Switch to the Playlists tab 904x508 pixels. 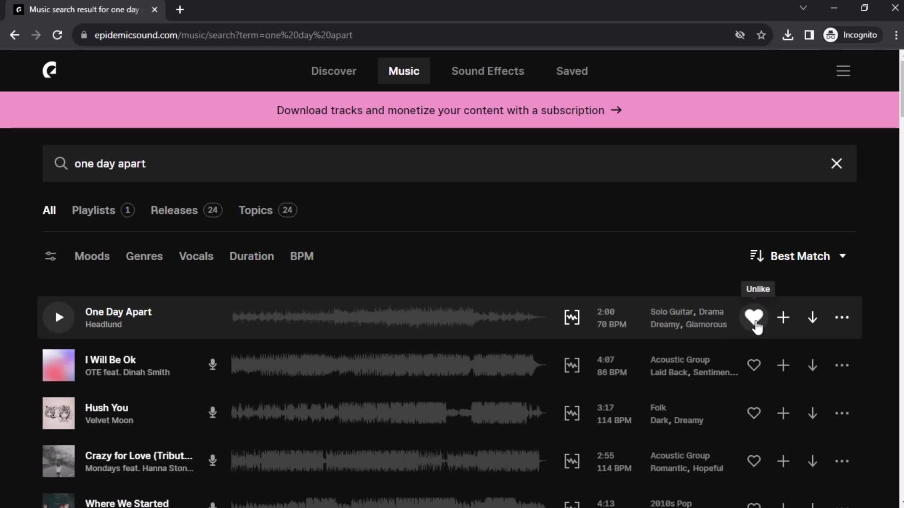click(102, 210)
